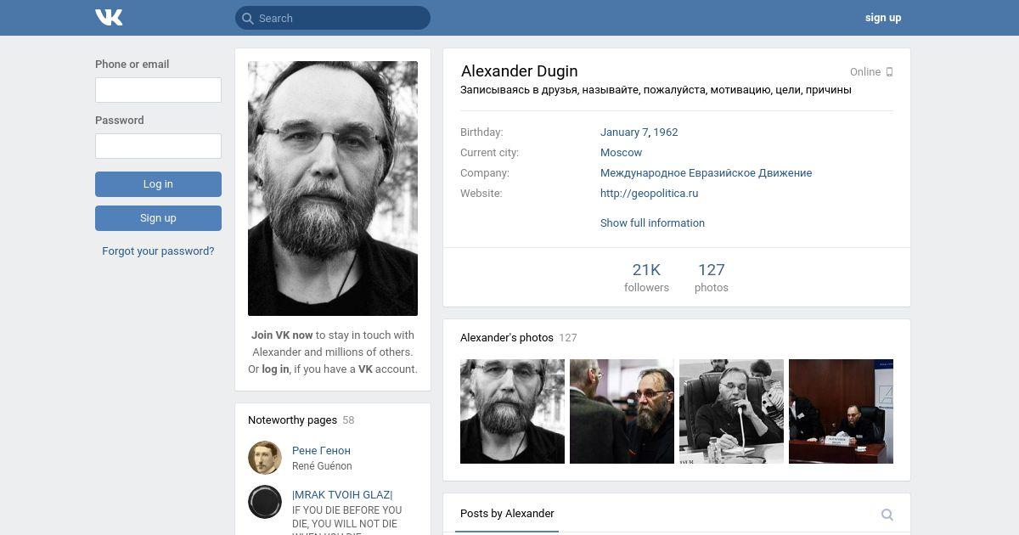
Task: Click the blue Sign up button
Action: tap(158, 218)
